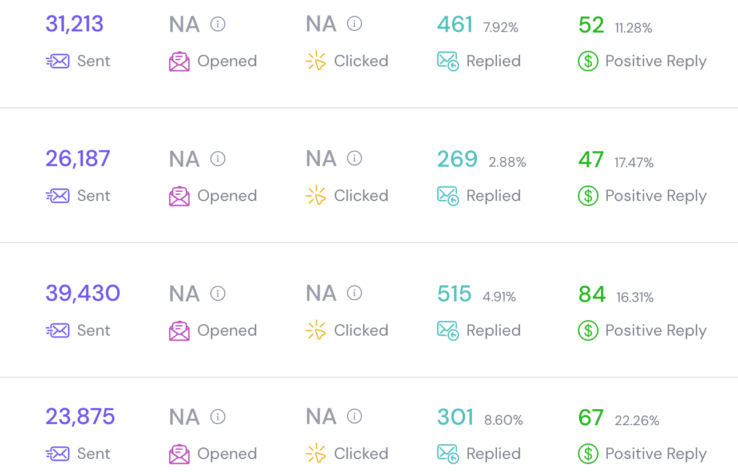Click the 84 positive reply count
The height and width of the screenshot is (472, 738).
coord(592,295)
